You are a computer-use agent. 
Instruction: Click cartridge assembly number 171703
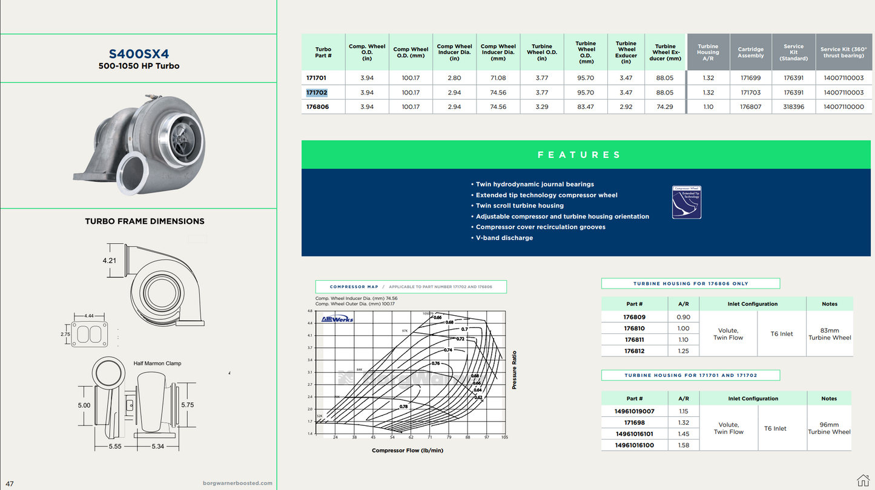point(750,93)
